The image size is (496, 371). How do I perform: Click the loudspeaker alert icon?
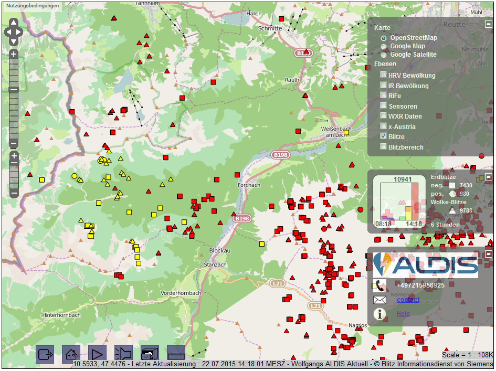pyautogui.click(x=123, y=354)
